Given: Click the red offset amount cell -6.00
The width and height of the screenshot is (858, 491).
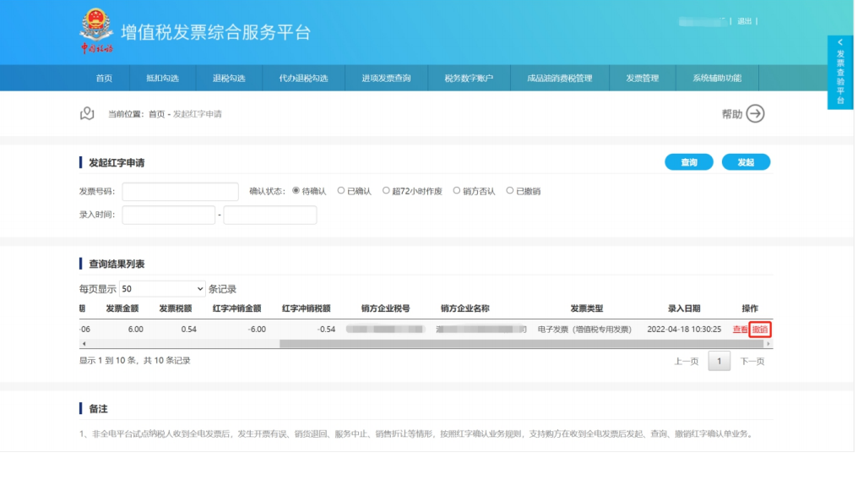Looking at the screenshot, I should click(x=256, y=329).
